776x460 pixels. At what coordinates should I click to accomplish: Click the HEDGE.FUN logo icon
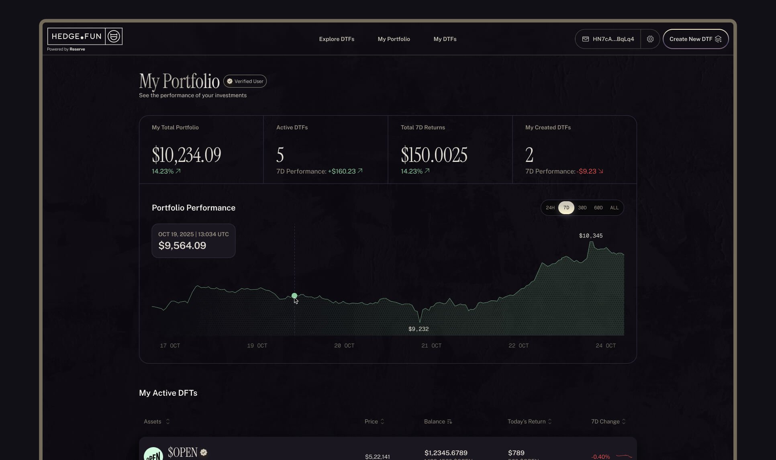[114, 37]
